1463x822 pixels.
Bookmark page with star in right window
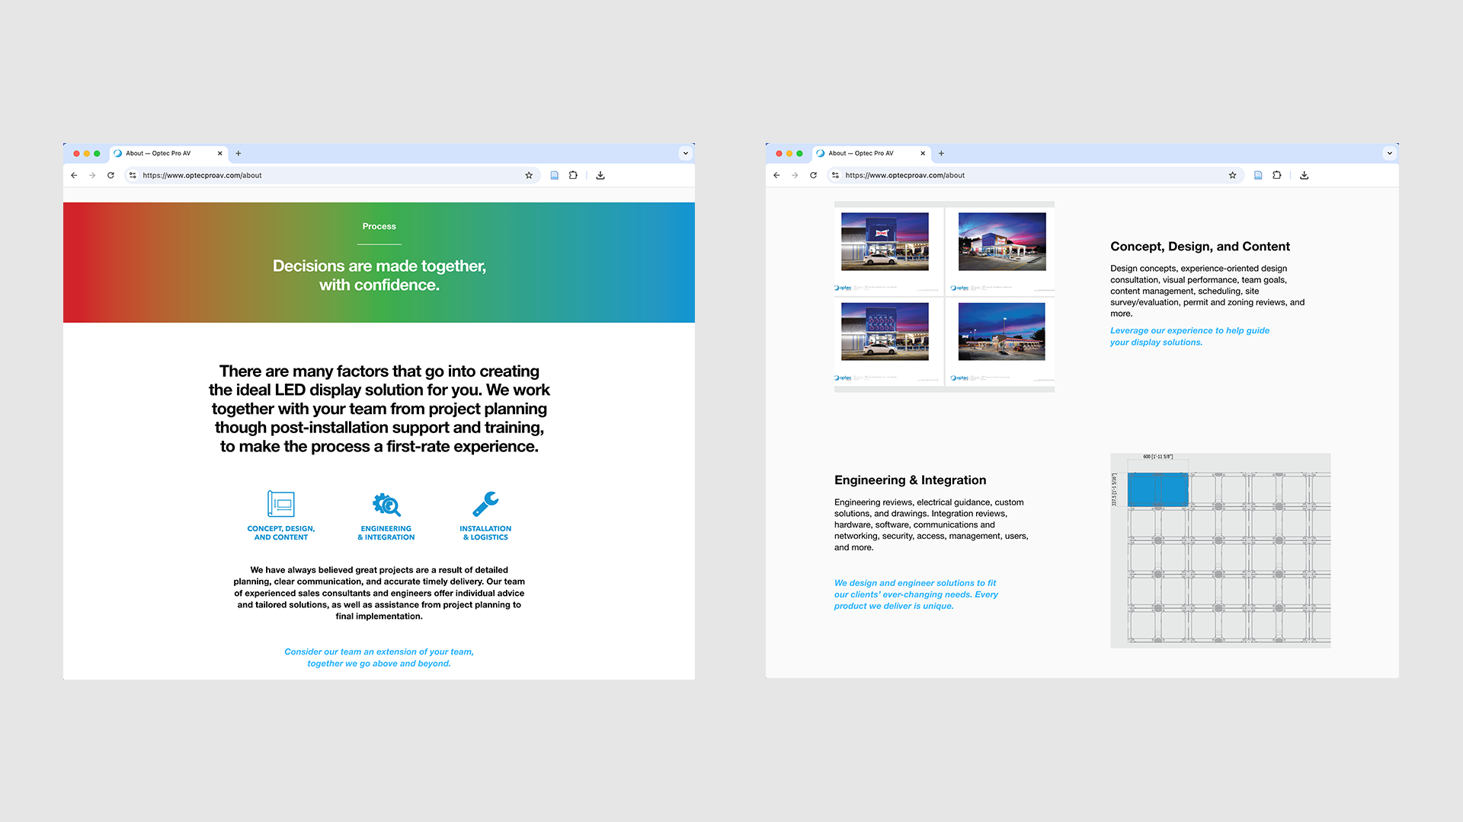[1232, 175]
